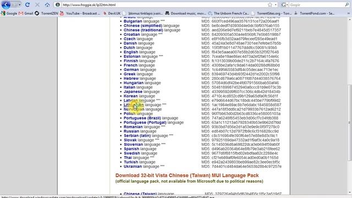This screenshot has height=198, width=352.
Task: Open the address bar history dropdown arrow
Action: click(x=276, y=5)
